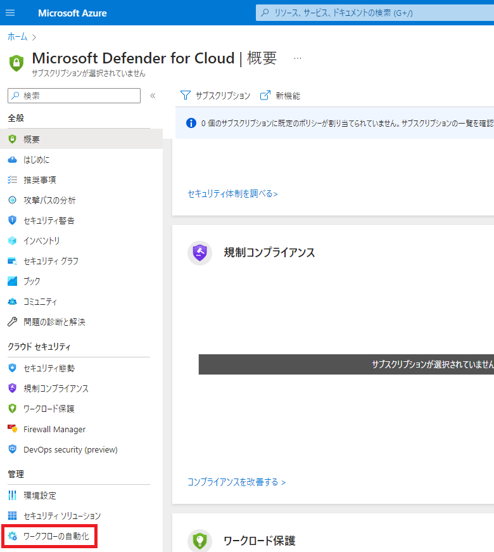This screenshot has width=494, height=552.
Task: Click the 規制コンプライアンス card heading
Action: (x=270, y=252)
